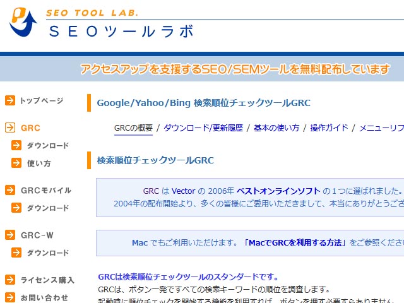Go to ライセンス購入 page
The image size is (404, 303).
(x=47, y=280)
